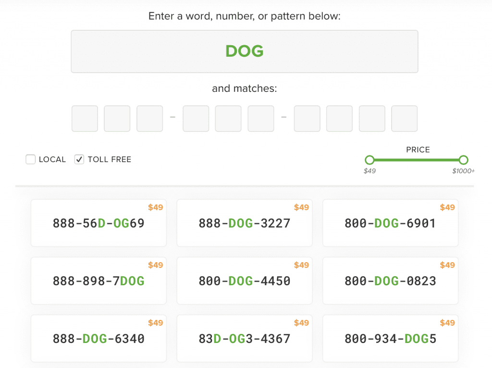Click the middle group's first match box

196,118
